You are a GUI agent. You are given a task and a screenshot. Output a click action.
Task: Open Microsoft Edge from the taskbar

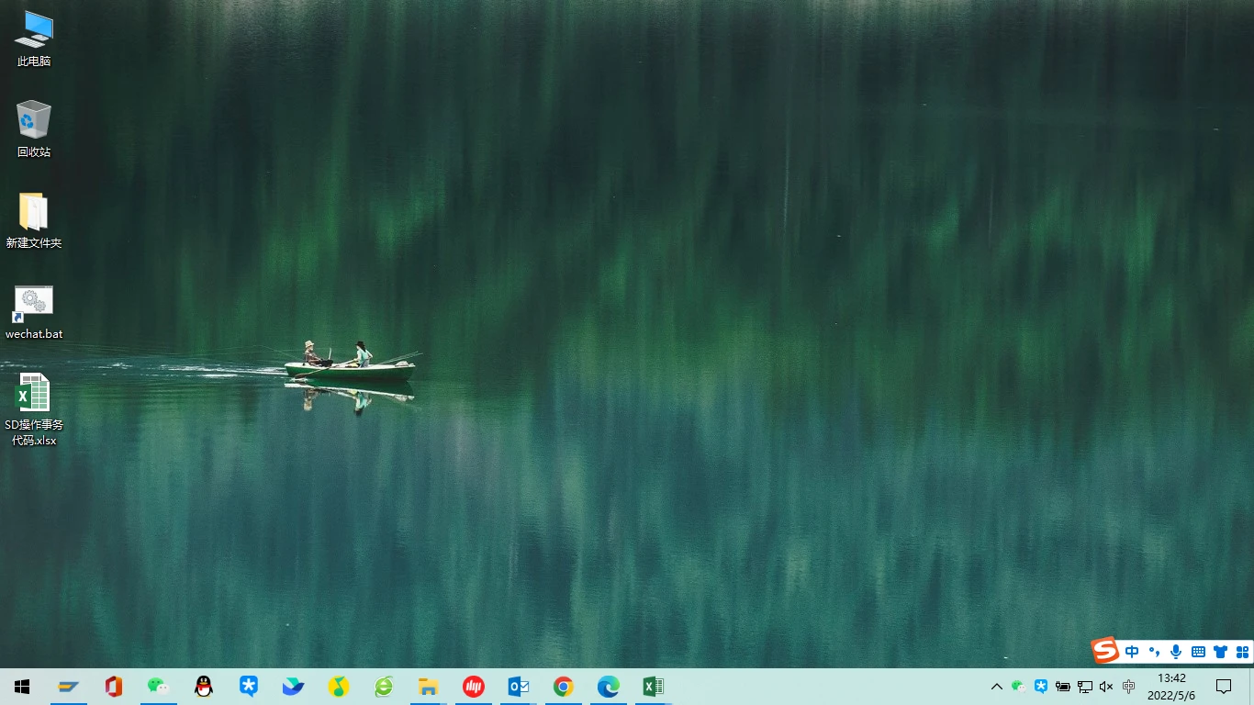coord(608,687)
